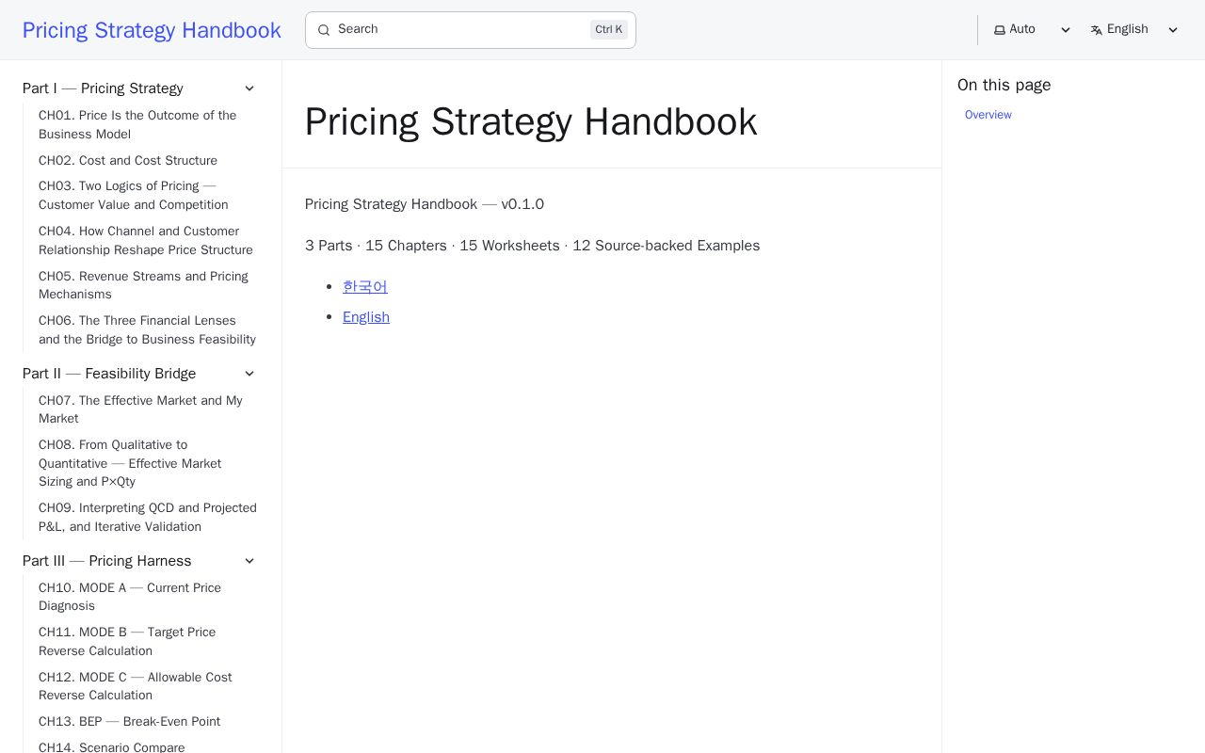
Task: Open CH10. MODE A — Current Price Diagnosis
Action: click(148, 597)
